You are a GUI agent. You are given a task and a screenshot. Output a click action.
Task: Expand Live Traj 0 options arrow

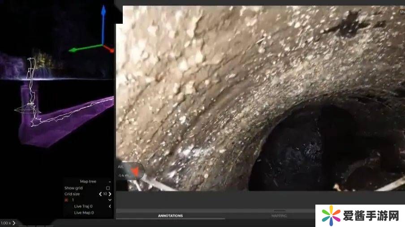[110, 206]
